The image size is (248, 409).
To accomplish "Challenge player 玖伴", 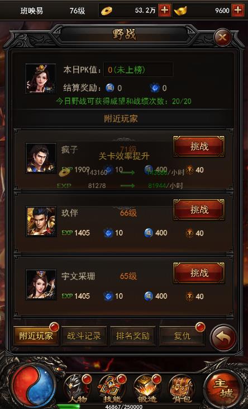I will pos(199,210).
